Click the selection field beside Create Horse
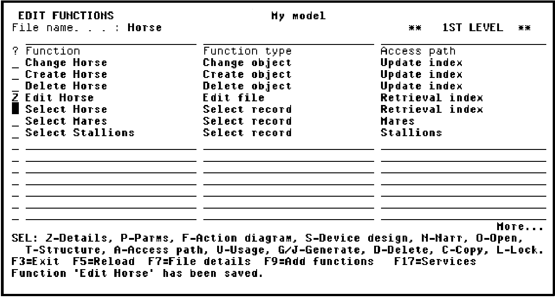This screenshot has height=298, width=555. tap(16, 75)
